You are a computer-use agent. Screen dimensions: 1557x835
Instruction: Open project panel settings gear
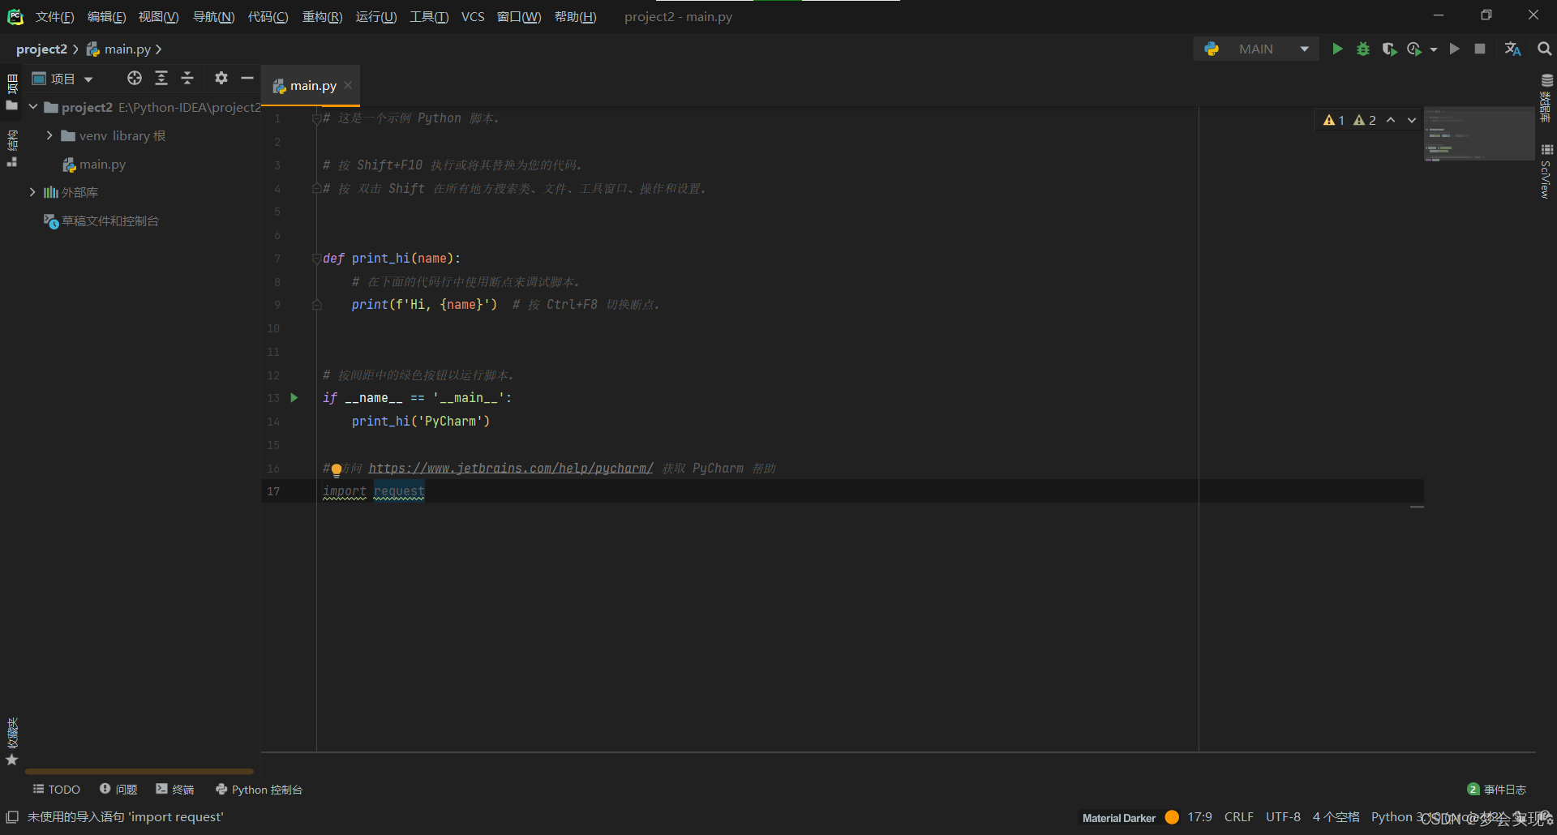click(x=221, y=78)
